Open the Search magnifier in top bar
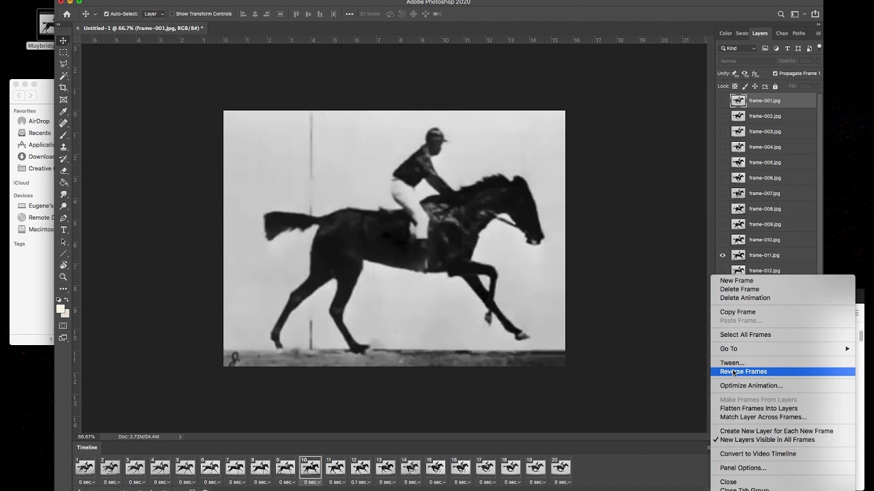 pos(781,14)
